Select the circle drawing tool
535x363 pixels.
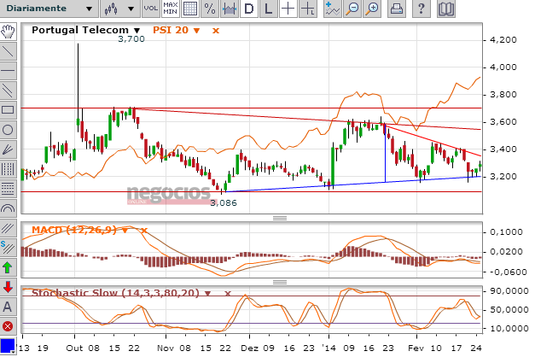(8, 130)
